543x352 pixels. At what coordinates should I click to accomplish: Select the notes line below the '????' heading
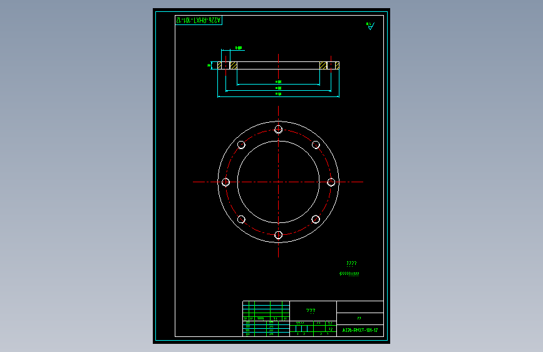pyautogui.click(x=349, y=274)
